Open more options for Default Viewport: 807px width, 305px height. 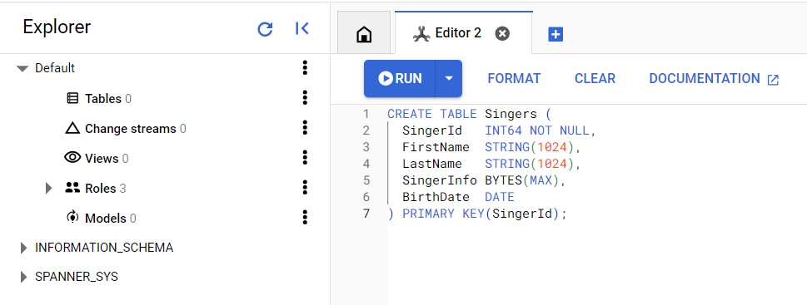(x=305, y=68)
